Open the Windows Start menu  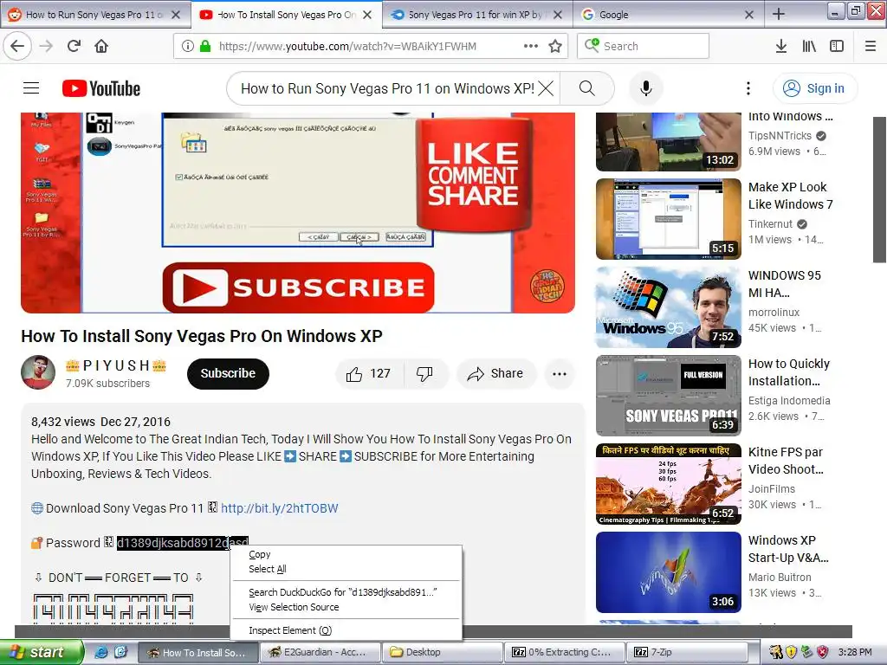tap(41, 652)
